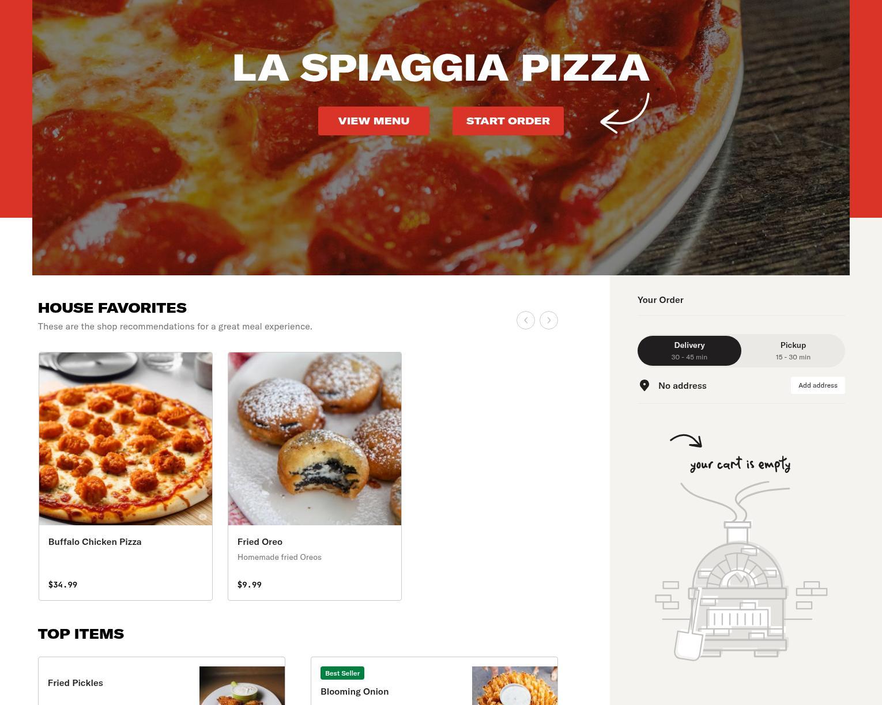Screen dimensions: 882x705
Task: Switch to Pickup option
Action: pyautogui.click(x=793, y=350)
